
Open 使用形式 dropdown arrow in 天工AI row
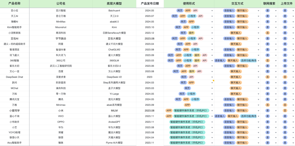click(x=212, y=16)
